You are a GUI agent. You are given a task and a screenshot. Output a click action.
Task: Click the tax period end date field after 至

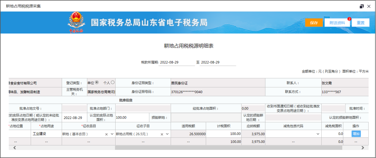pos(218,62)
